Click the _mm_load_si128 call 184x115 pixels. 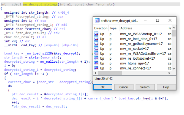coord(38,53)
